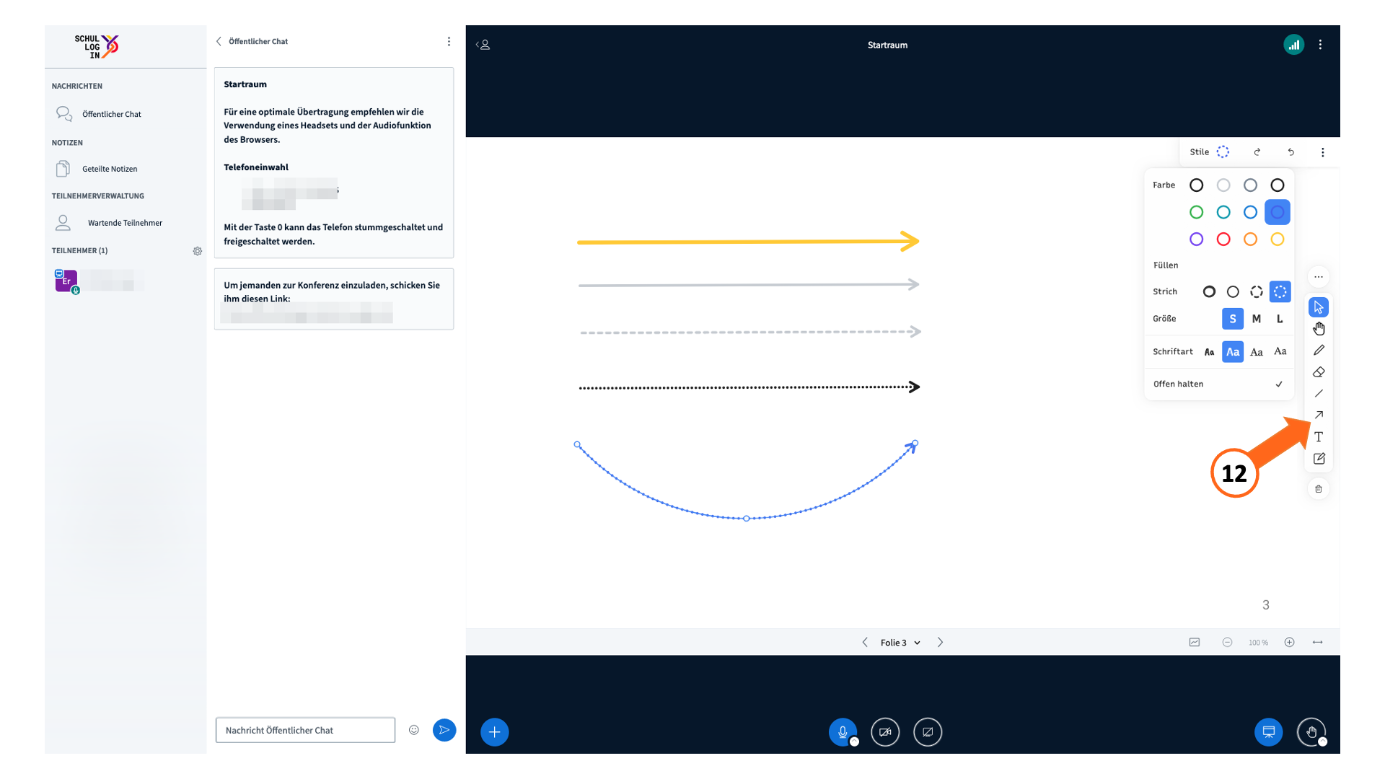1385x779 pixels.
Task: Mute the microphone
Action: (x=843, y=732)
